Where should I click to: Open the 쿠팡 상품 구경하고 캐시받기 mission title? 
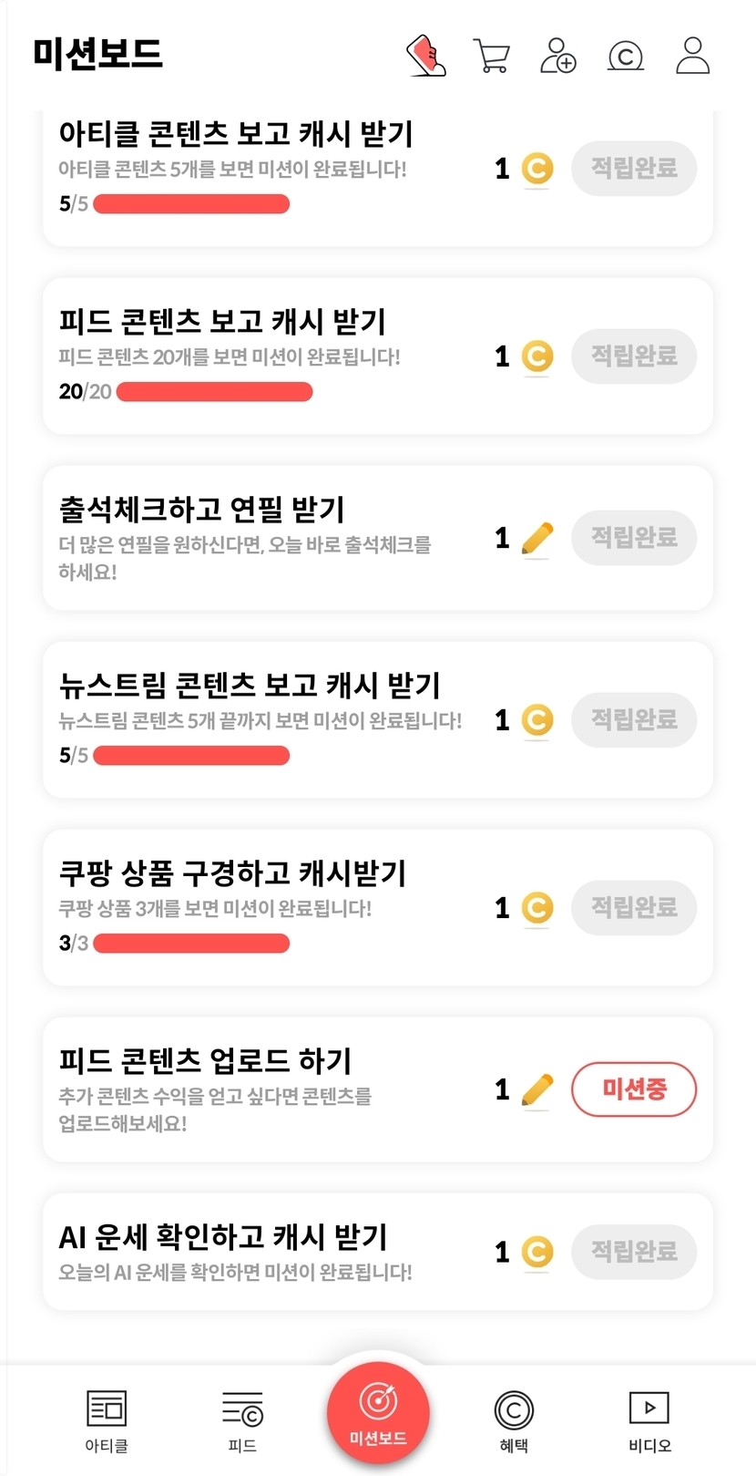(232, 873)
